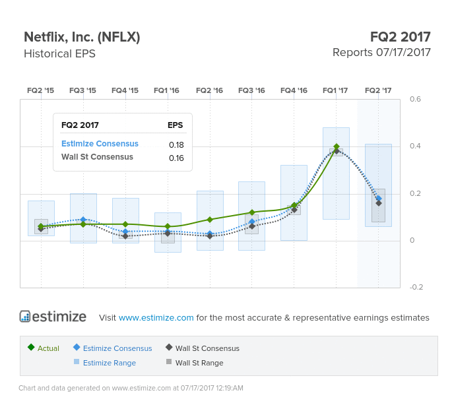Click the Wall St Consensus point for FQ4 '16
Image resolution: width=452 pixels, height=409 pixels.
click(294, 210)
